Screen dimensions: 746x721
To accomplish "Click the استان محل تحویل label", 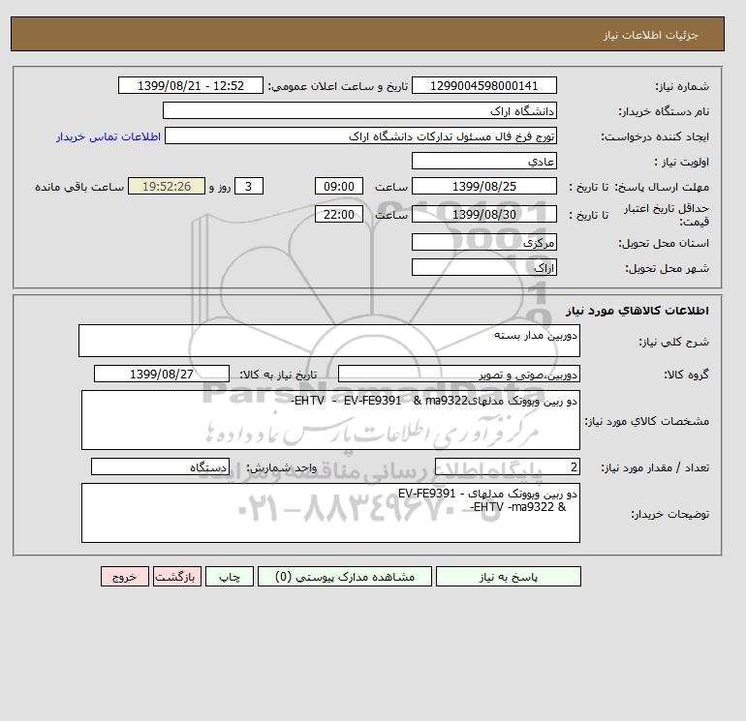I will [x=664, y=243].
